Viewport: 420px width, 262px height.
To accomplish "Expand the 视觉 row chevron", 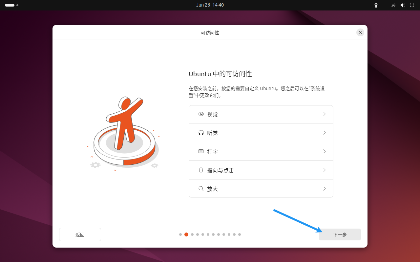I will point(325,114).
